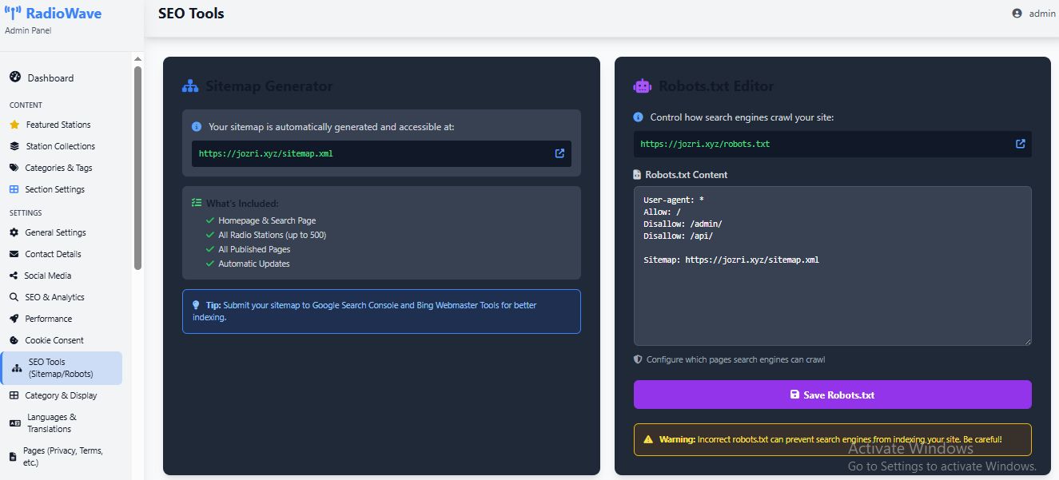
Task: Open General Settings menu item
Action: 55,232
